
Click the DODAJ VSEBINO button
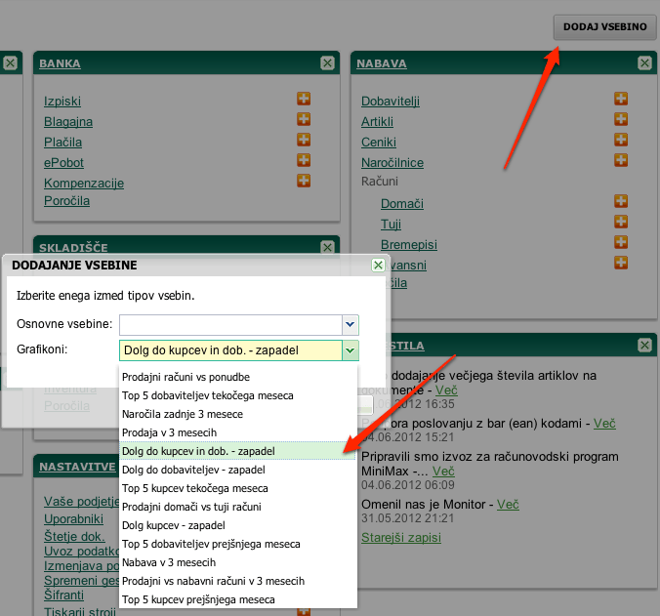604,27
